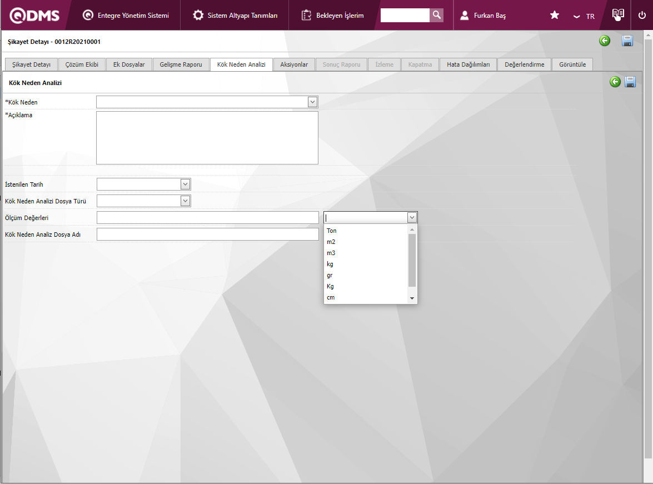The image size is (653, 484).
Task: Switch to Şikayet Detayı tab
Action: tap(31, 64)
